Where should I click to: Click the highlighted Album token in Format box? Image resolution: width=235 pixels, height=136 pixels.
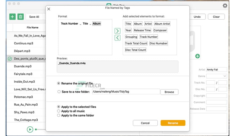(x=96, y=24)
